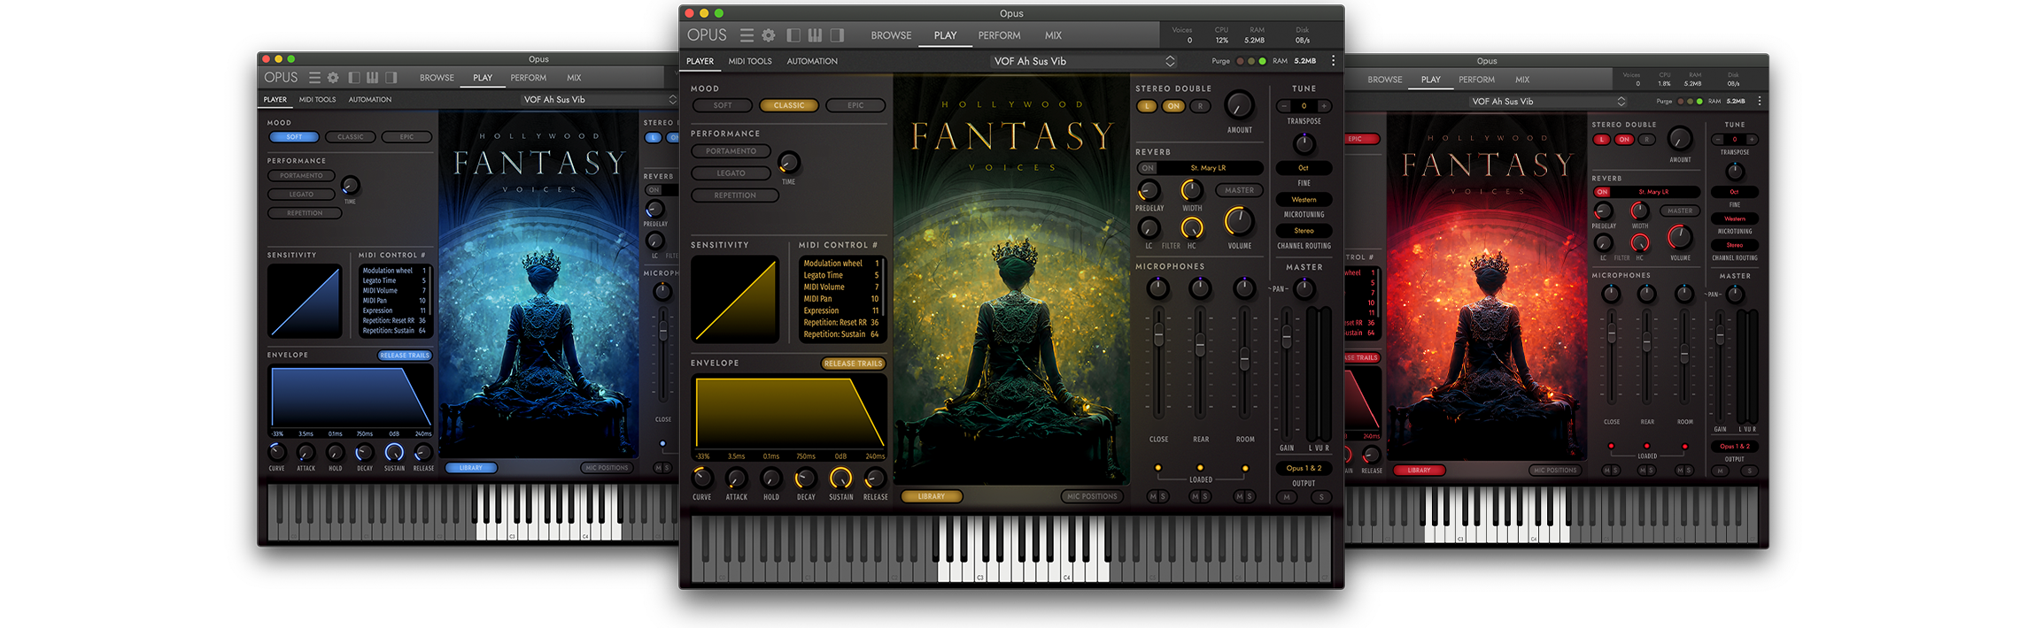This screenshot has height=628, width=2043.
Task: Click CLOSE microphone fader in center window
Action: [1158, 336]
